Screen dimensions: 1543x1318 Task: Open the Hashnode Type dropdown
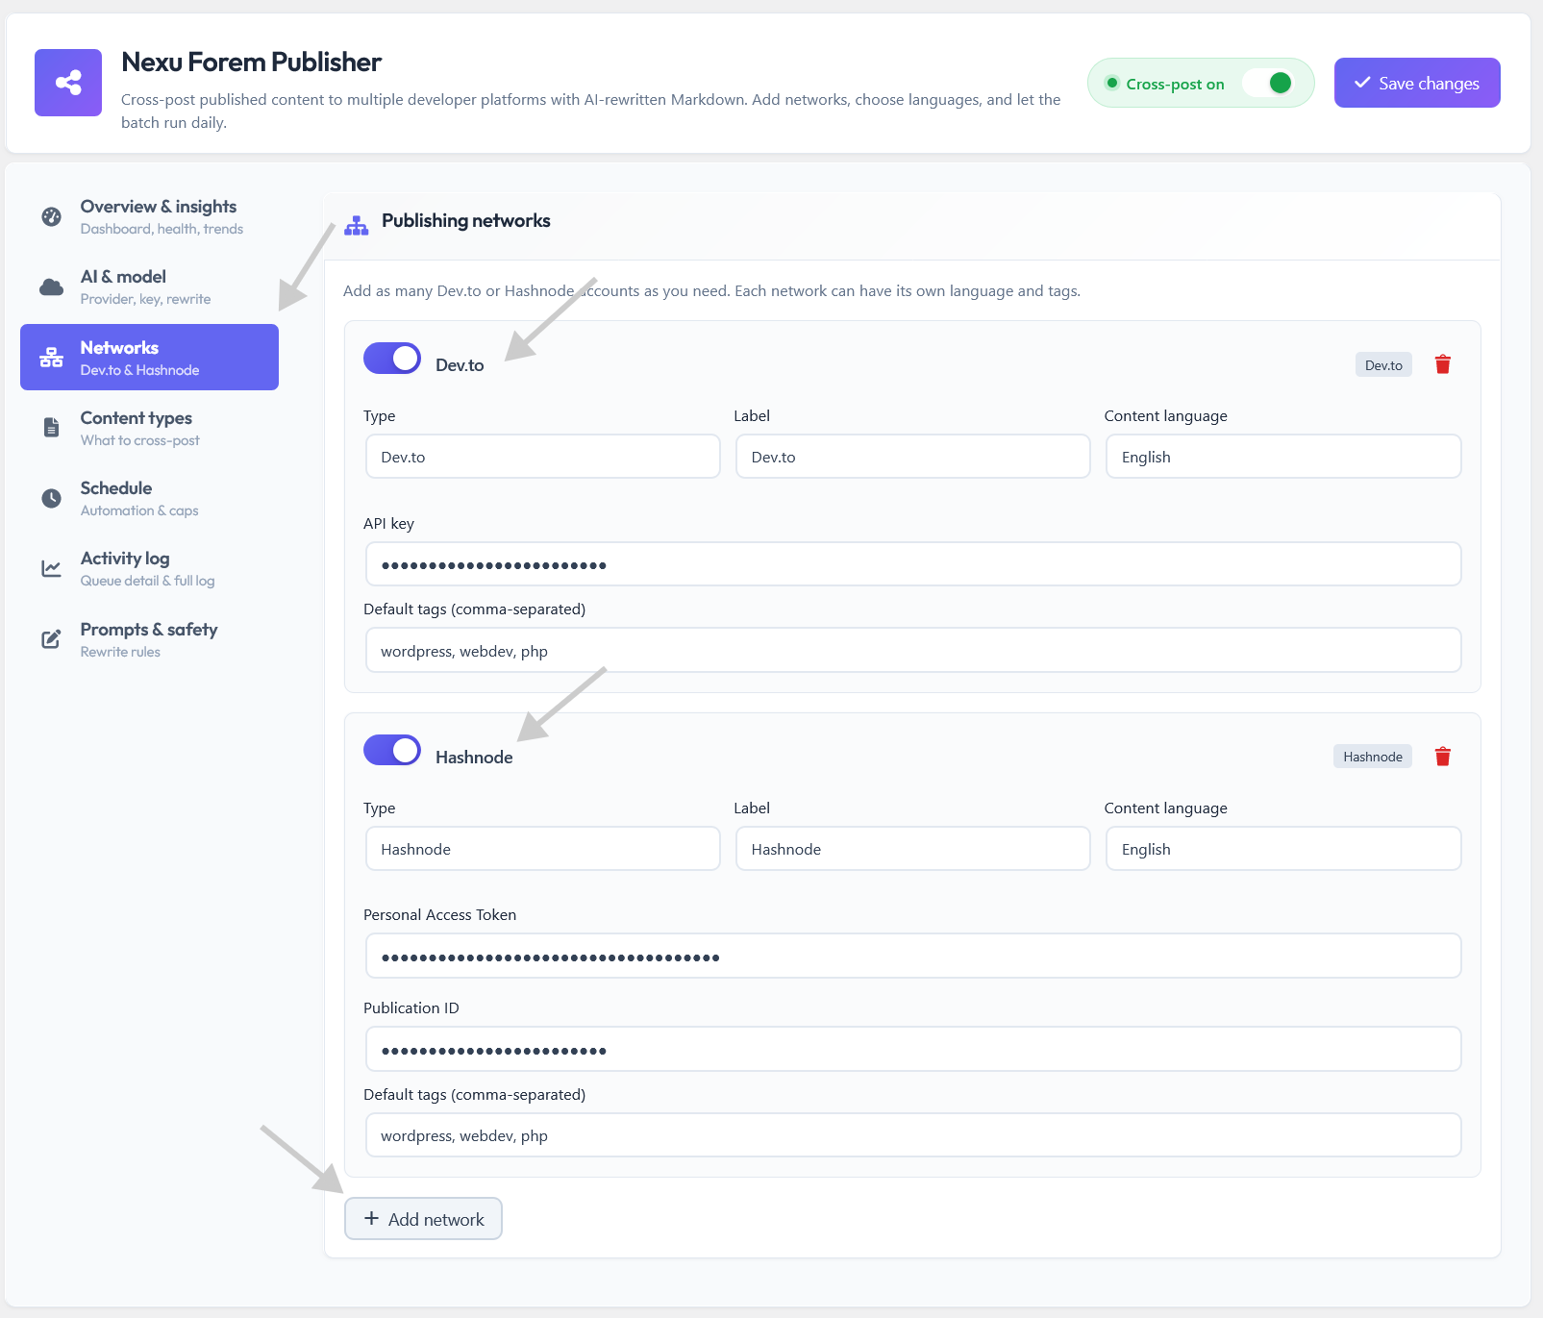click(x=543, y=849)
